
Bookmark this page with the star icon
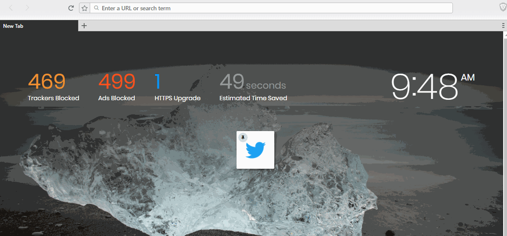point(85,8)
